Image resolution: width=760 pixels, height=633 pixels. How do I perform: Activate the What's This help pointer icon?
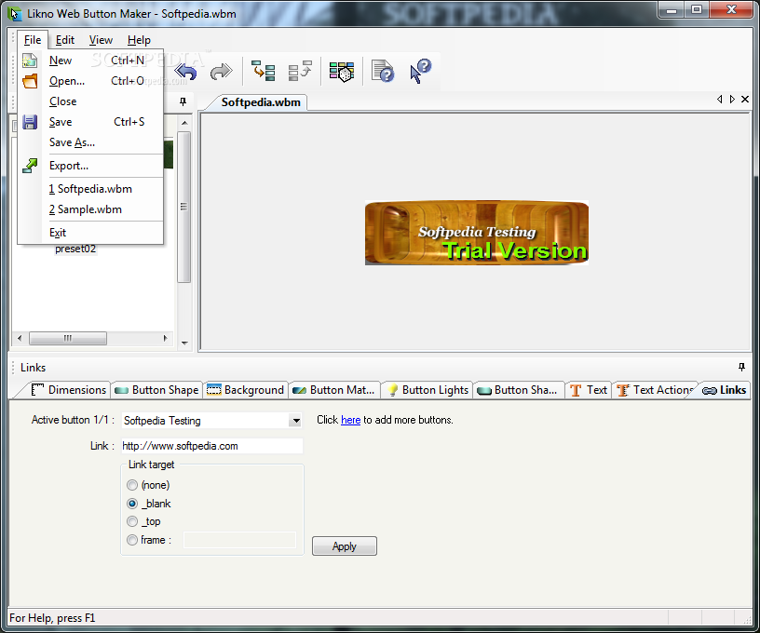click(x=420, y=71)
